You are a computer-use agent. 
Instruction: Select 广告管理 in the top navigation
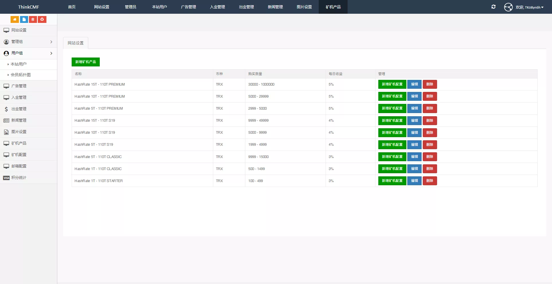(x=188, y=7)
